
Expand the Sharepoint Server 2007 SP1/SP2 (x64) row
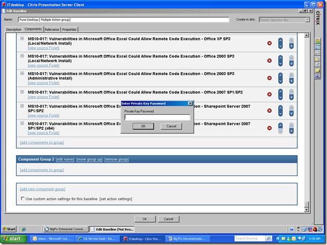pos(22,124)
